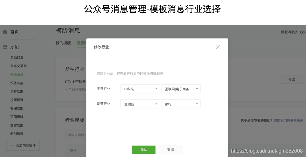Switch to the 我的模版 tab
Viewport: 306px width, 157px height.
click(63, 43)
